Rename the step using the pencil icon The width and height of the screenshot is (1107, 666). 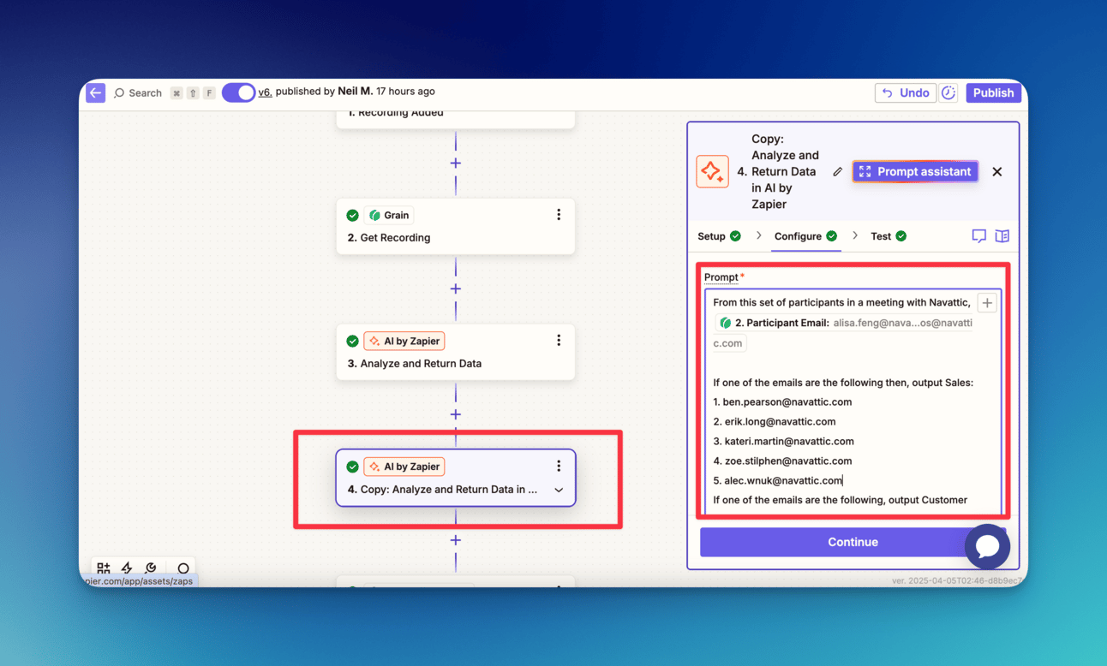click(x=837, y=172)
